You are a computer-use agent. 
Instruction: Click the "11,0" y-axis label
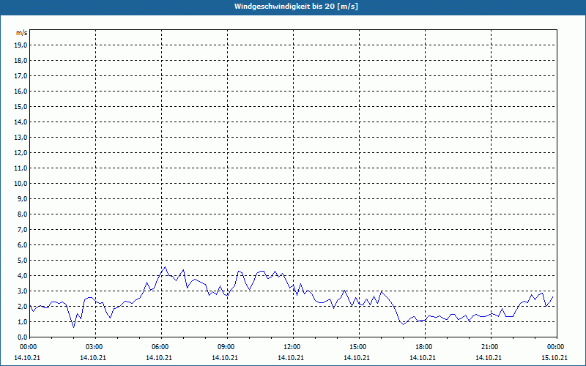tap(21, 168)
